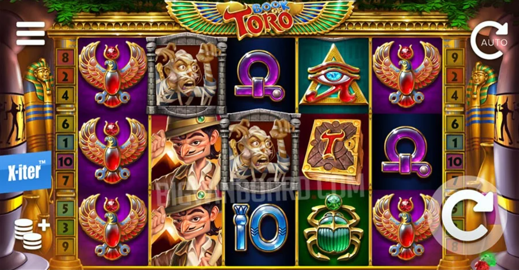
Task: Open the hamburger menu
Action: 31,33
